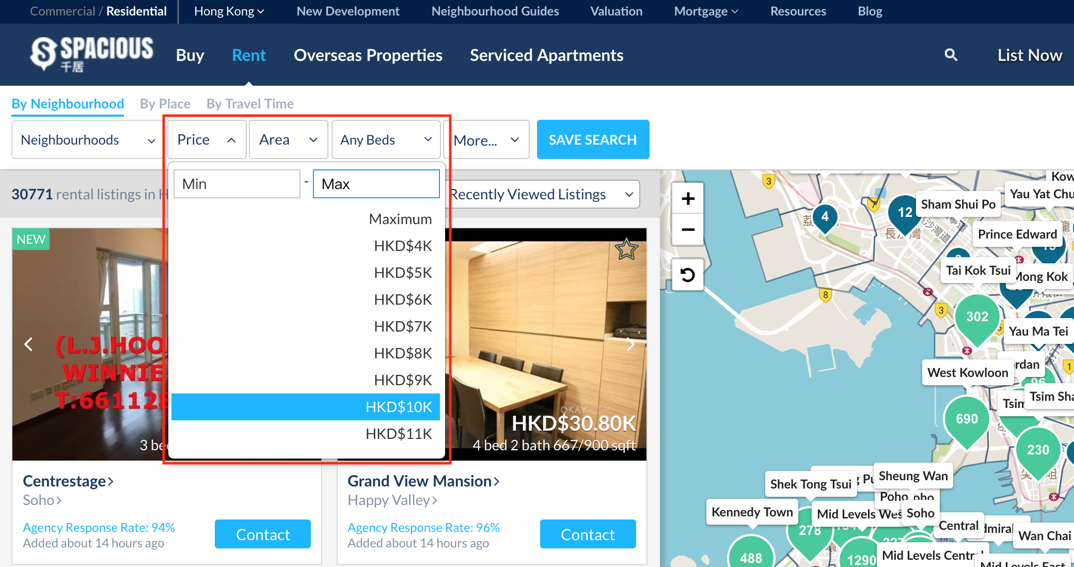Zoom out on the map
The height and width of the screenshot is (567, 1074).
click(x=688, y=230)
